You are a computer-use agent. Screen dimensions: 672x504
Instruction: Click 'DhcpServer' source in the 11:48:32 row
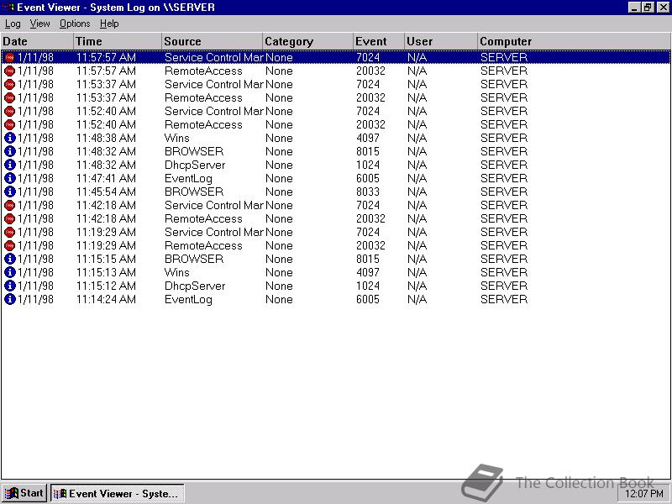pos(195,165)
